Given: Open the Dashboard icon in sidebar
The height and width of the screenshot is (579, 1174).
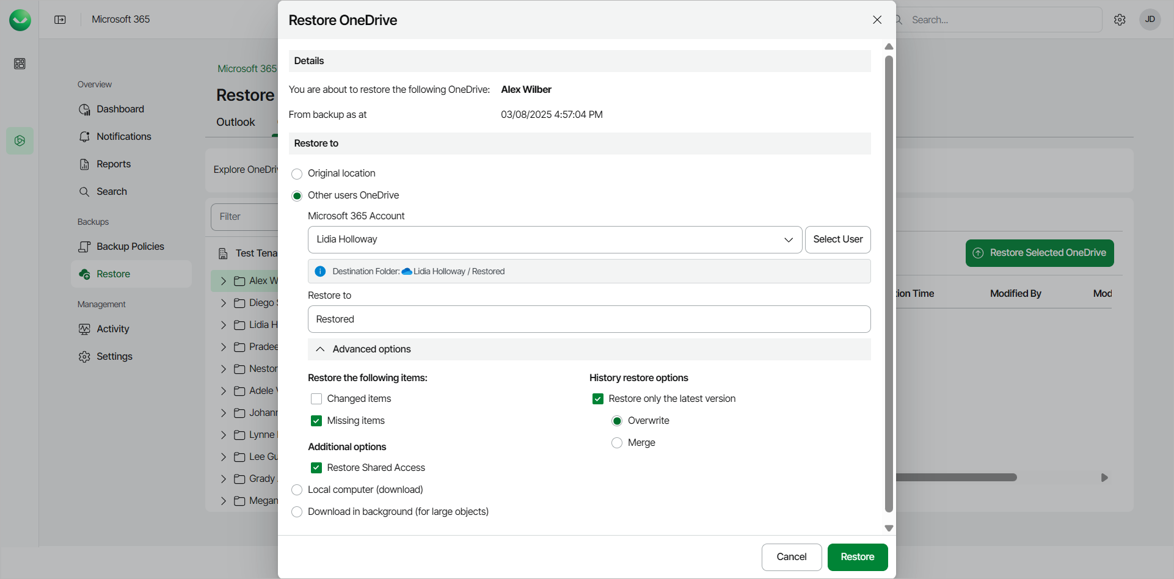Looking at the screenshot, I should pos(84,109).
